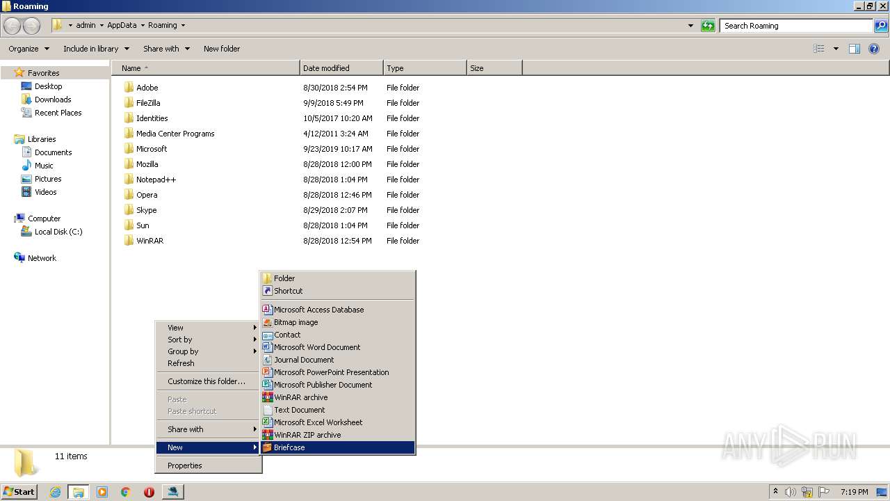Click the refresh button beside address bar
890x501 pixels.
[x=708, y=26]
